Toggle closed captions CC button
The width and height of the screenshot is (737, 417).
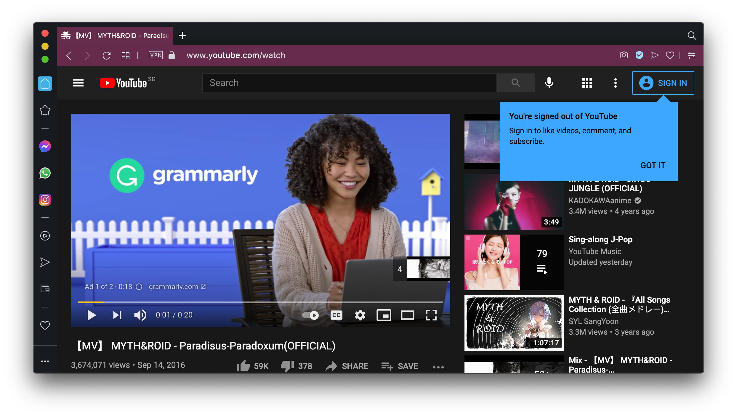(337, 315)
